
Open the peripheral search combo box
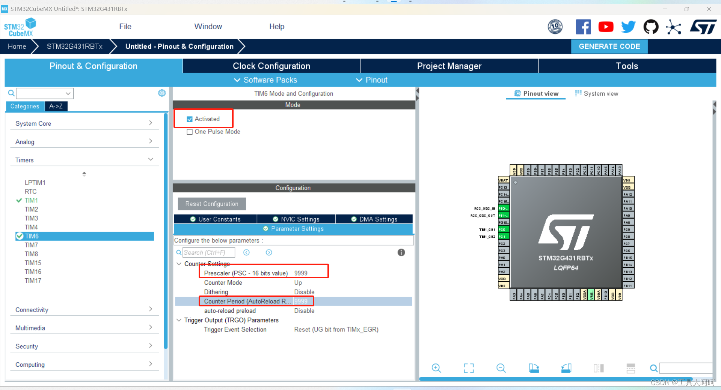[45, 93]
